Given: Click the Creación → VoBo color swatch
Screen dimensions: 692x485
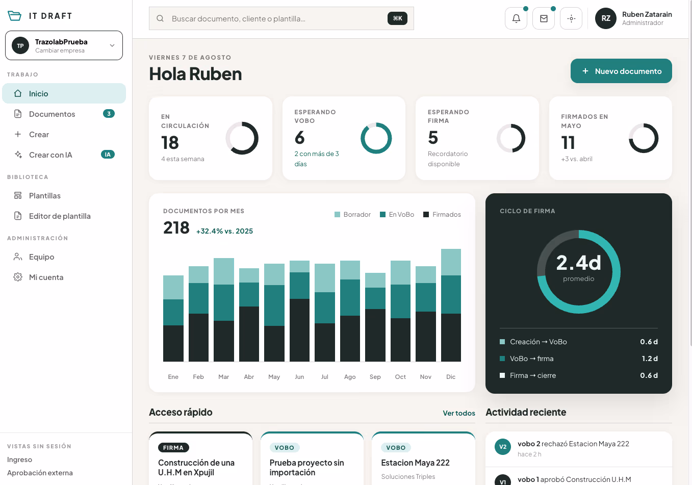Looking at the screenshot, I should pyautogui.click(x=502, y=342).
